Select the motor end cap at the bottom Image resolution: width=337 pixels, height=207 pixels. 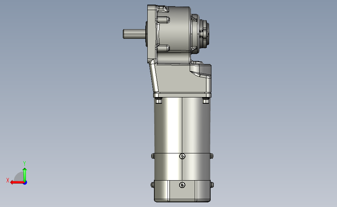pos(182,191)
